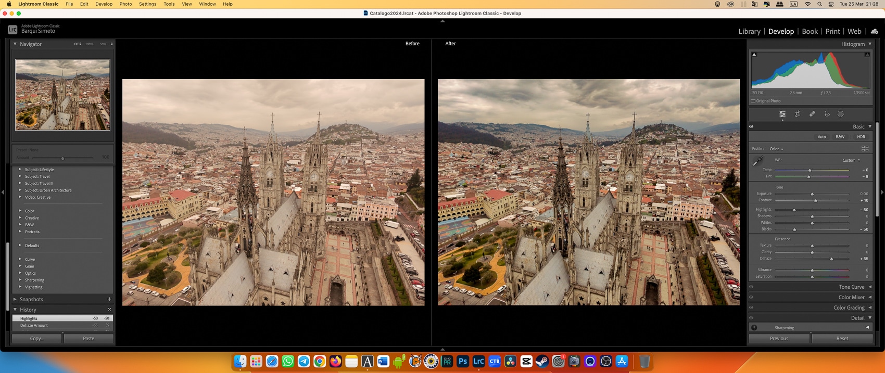Select the Edit sliders tool icon
Screen dimensions: 885x373
pyautogui.click(x=782, y=114)
